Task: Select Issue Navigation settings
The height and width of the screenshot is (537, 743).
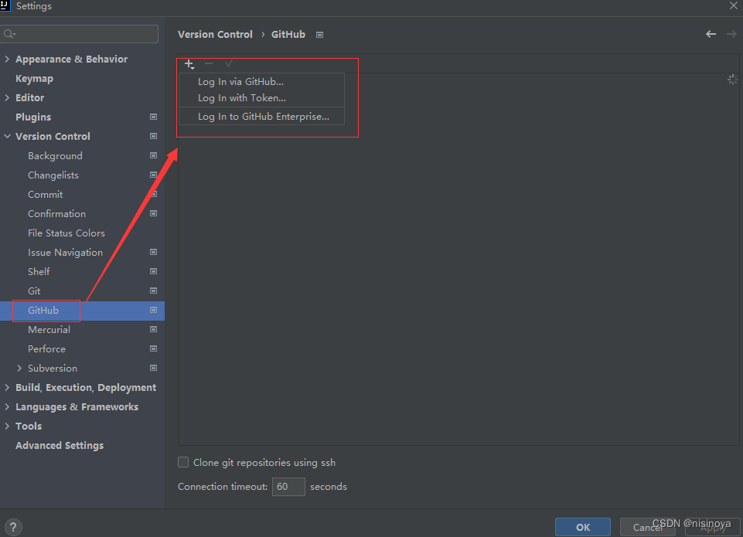Action: click(65, 253)
